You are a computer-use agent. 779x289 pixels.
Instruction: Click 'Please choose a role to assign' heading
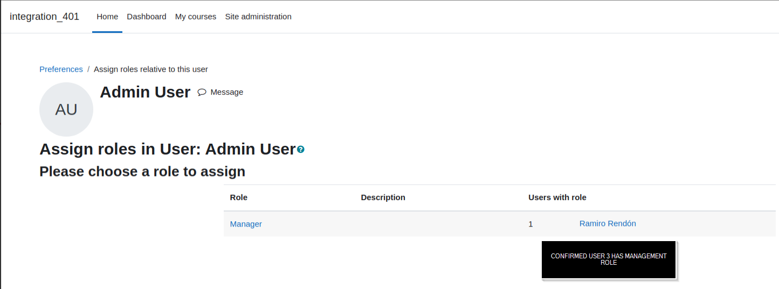142,172
